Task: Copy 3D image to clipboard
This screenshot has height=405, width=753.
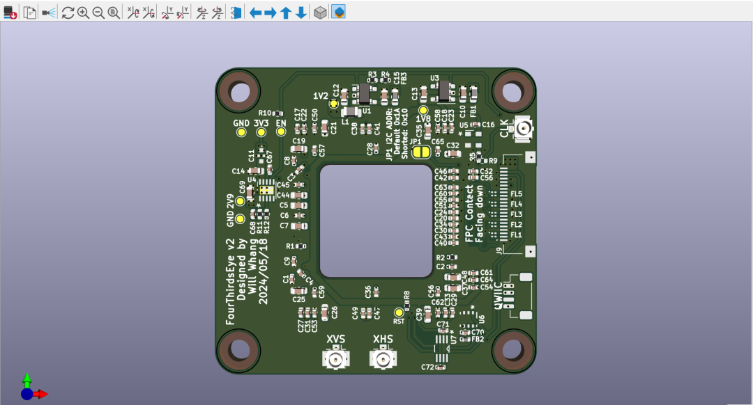Action: [x=30, y=13]
